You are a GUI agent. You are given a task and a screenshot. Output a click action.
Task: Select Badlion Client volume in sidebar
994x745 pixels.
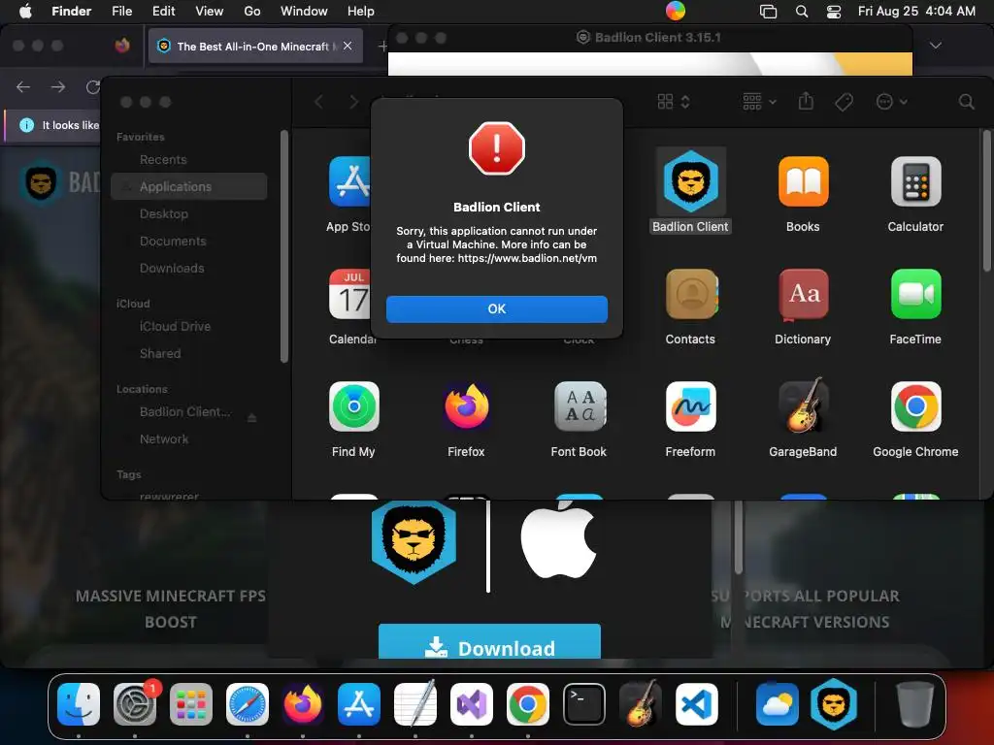coord(184,411)
